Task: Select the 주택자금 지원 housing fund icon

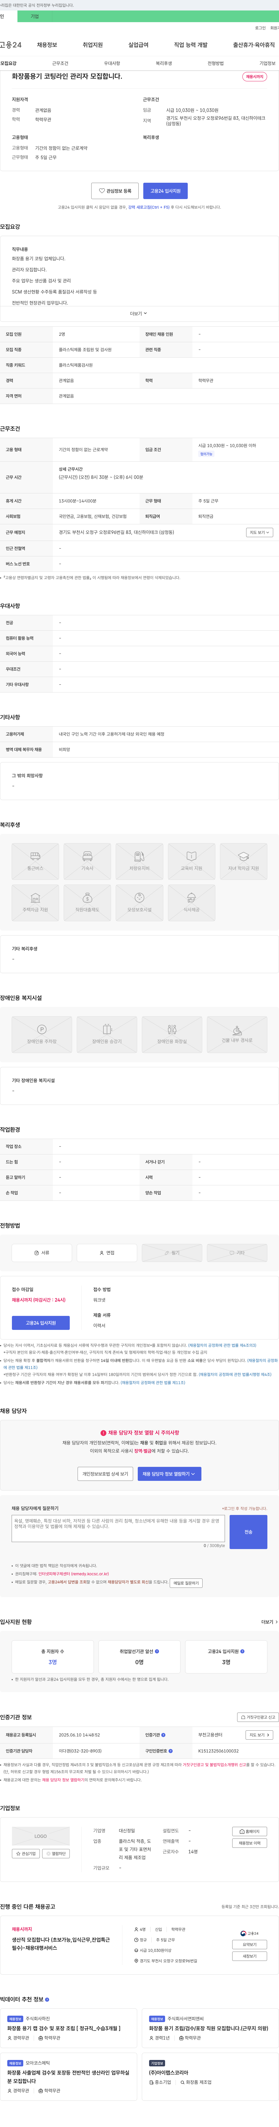Action: 35,903
